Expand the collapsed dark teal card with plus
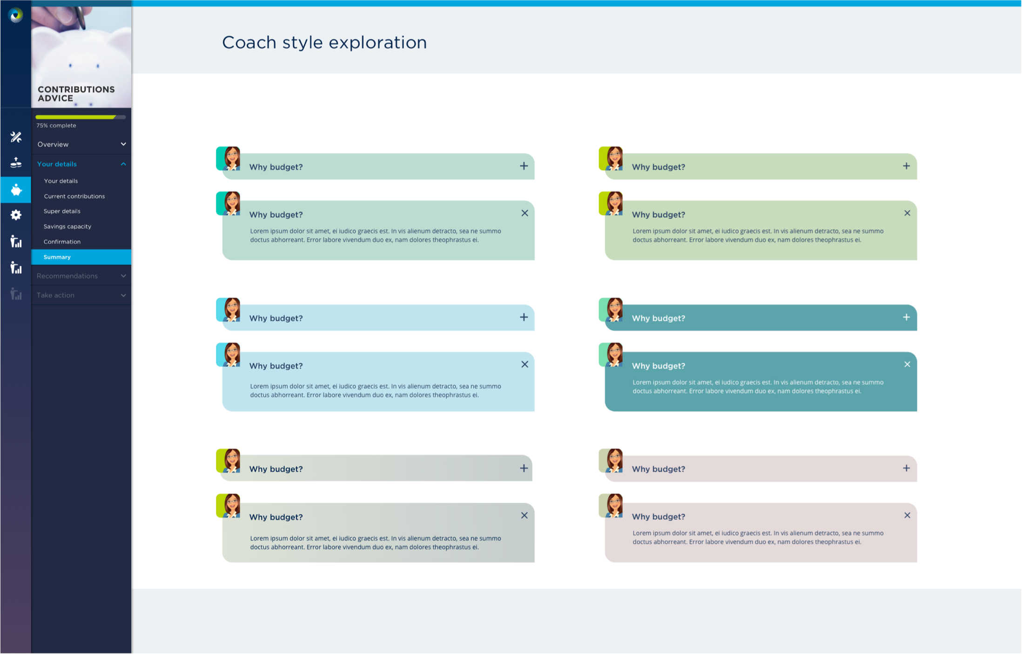Image resolution: width=1022 pixels, height=654 pixels. coord(907,317)
